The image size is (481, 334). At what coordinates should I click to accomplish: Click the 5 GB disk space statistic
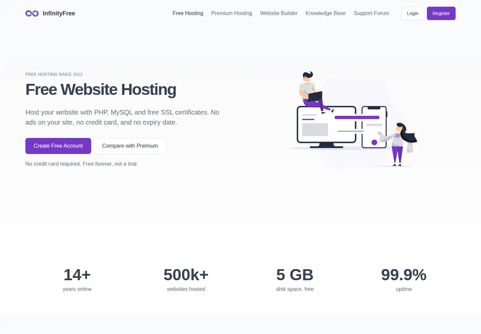point(295,280)
